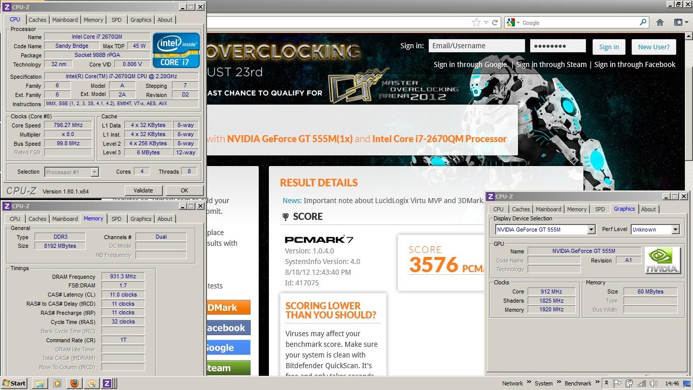Launch Windows Media Player from taskbar
Image resolution: width=693 pixels, height=390 pixels.
point(57,383)
